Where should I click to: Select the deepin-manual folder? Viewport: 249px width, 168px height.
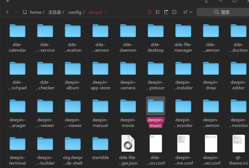[100, 113]
